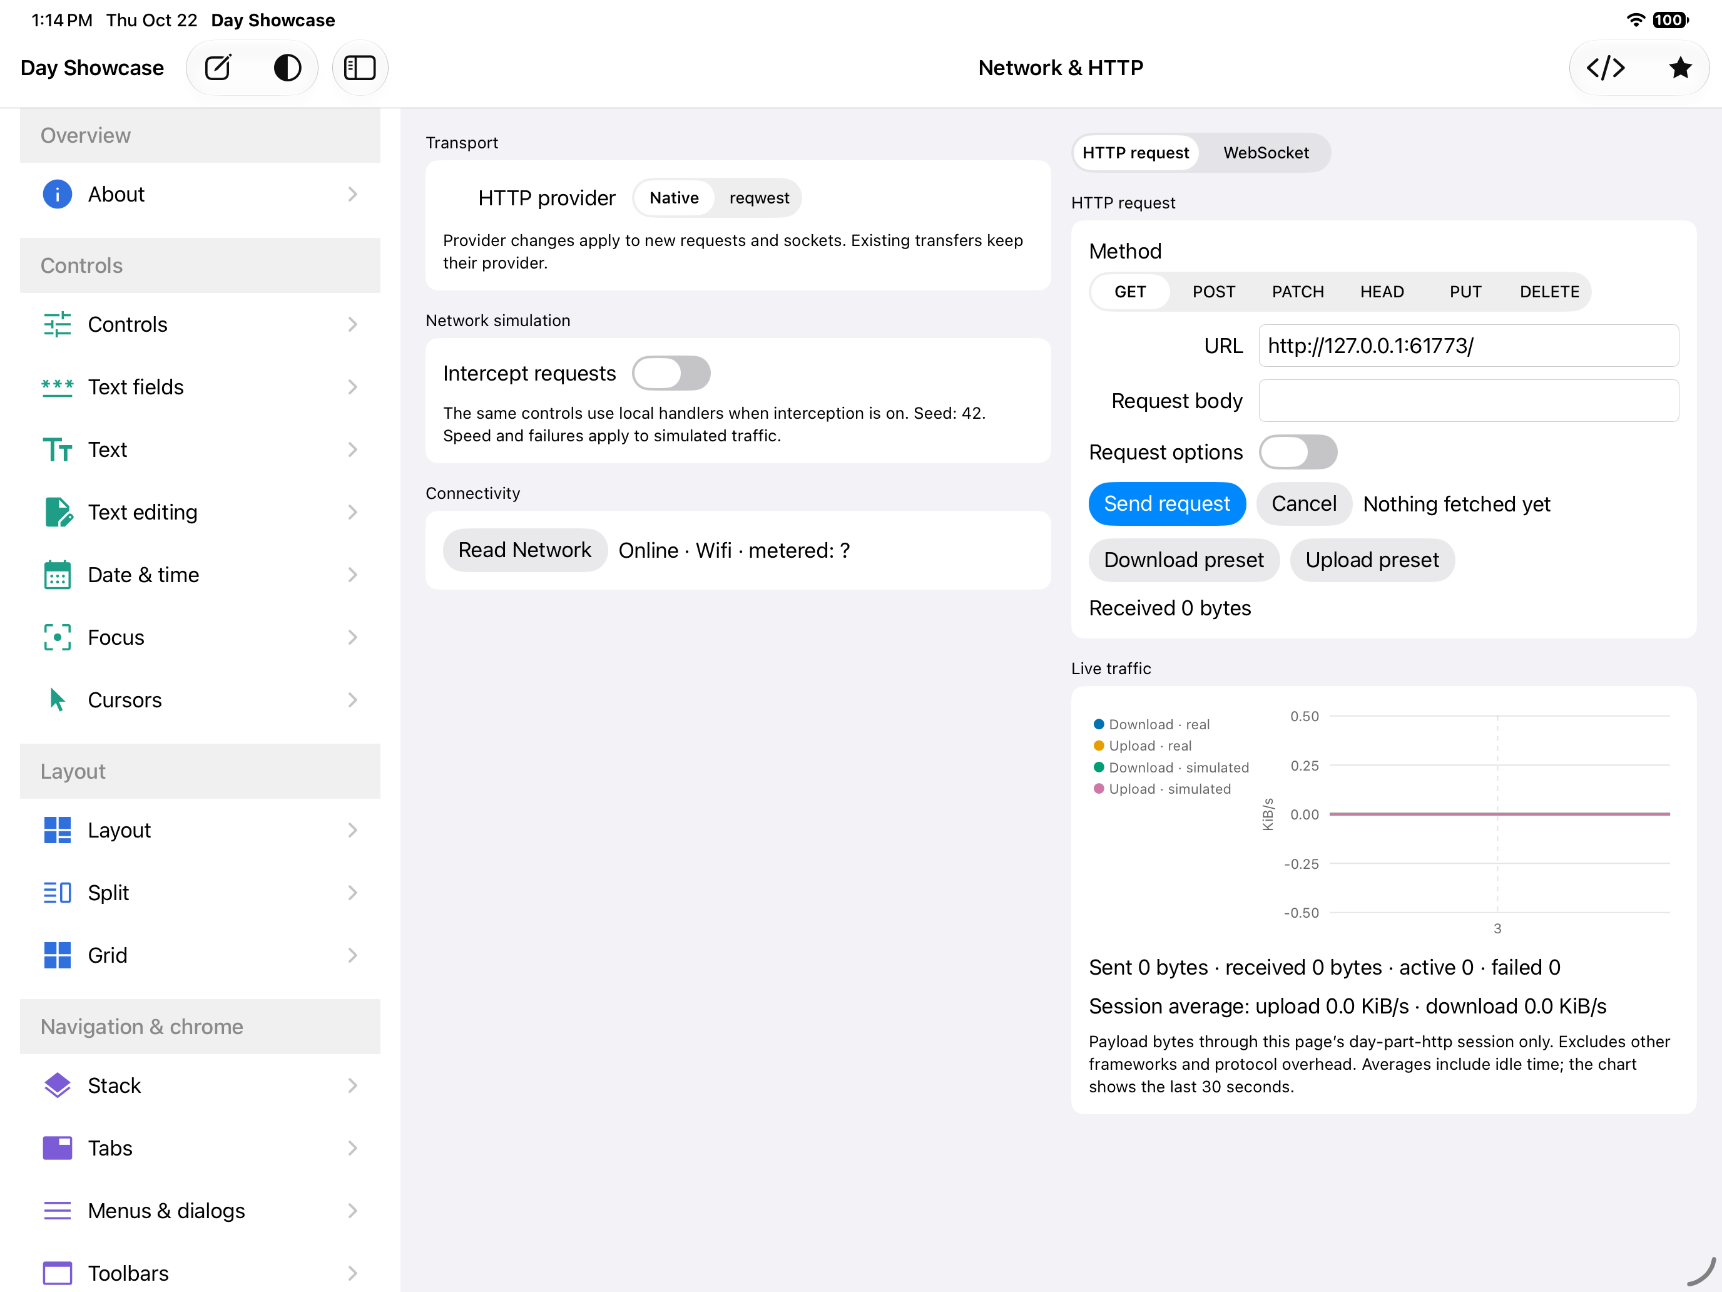Click the Request body field
The image size is (1722, 1292).
point(1468,400)
